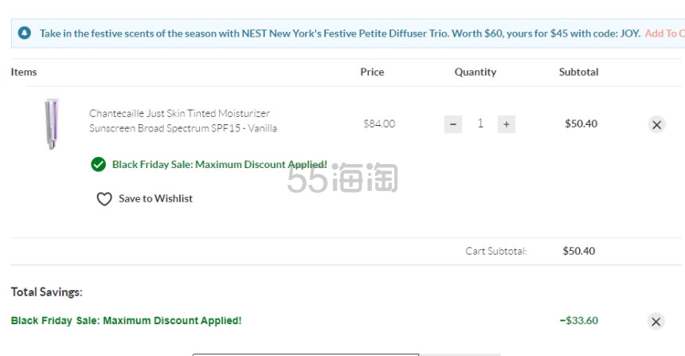
Task: Remove the Black Friday Sale discount
Action: click(656, 322)
